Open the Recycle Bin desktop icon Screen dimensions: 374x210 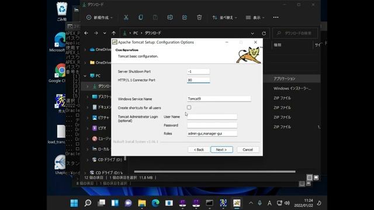pyautogui.click(x=62, y=11)
